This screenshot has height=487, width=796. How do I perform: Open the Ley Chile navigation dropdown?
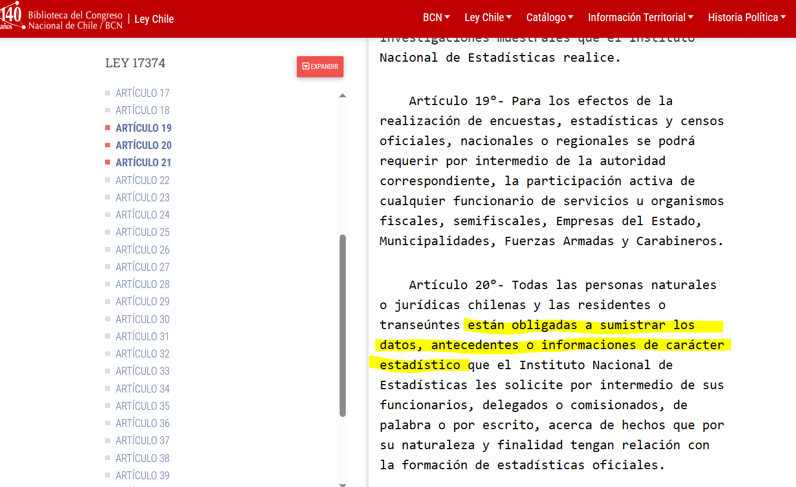pyautogui.click(x=488, y=18)
